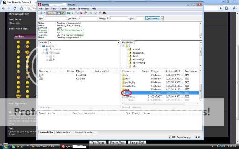This screenshot has height=149, width=239.
Task: Collapse the Desktop tree node
Action: pyautogui.click(x=40, y=46)
